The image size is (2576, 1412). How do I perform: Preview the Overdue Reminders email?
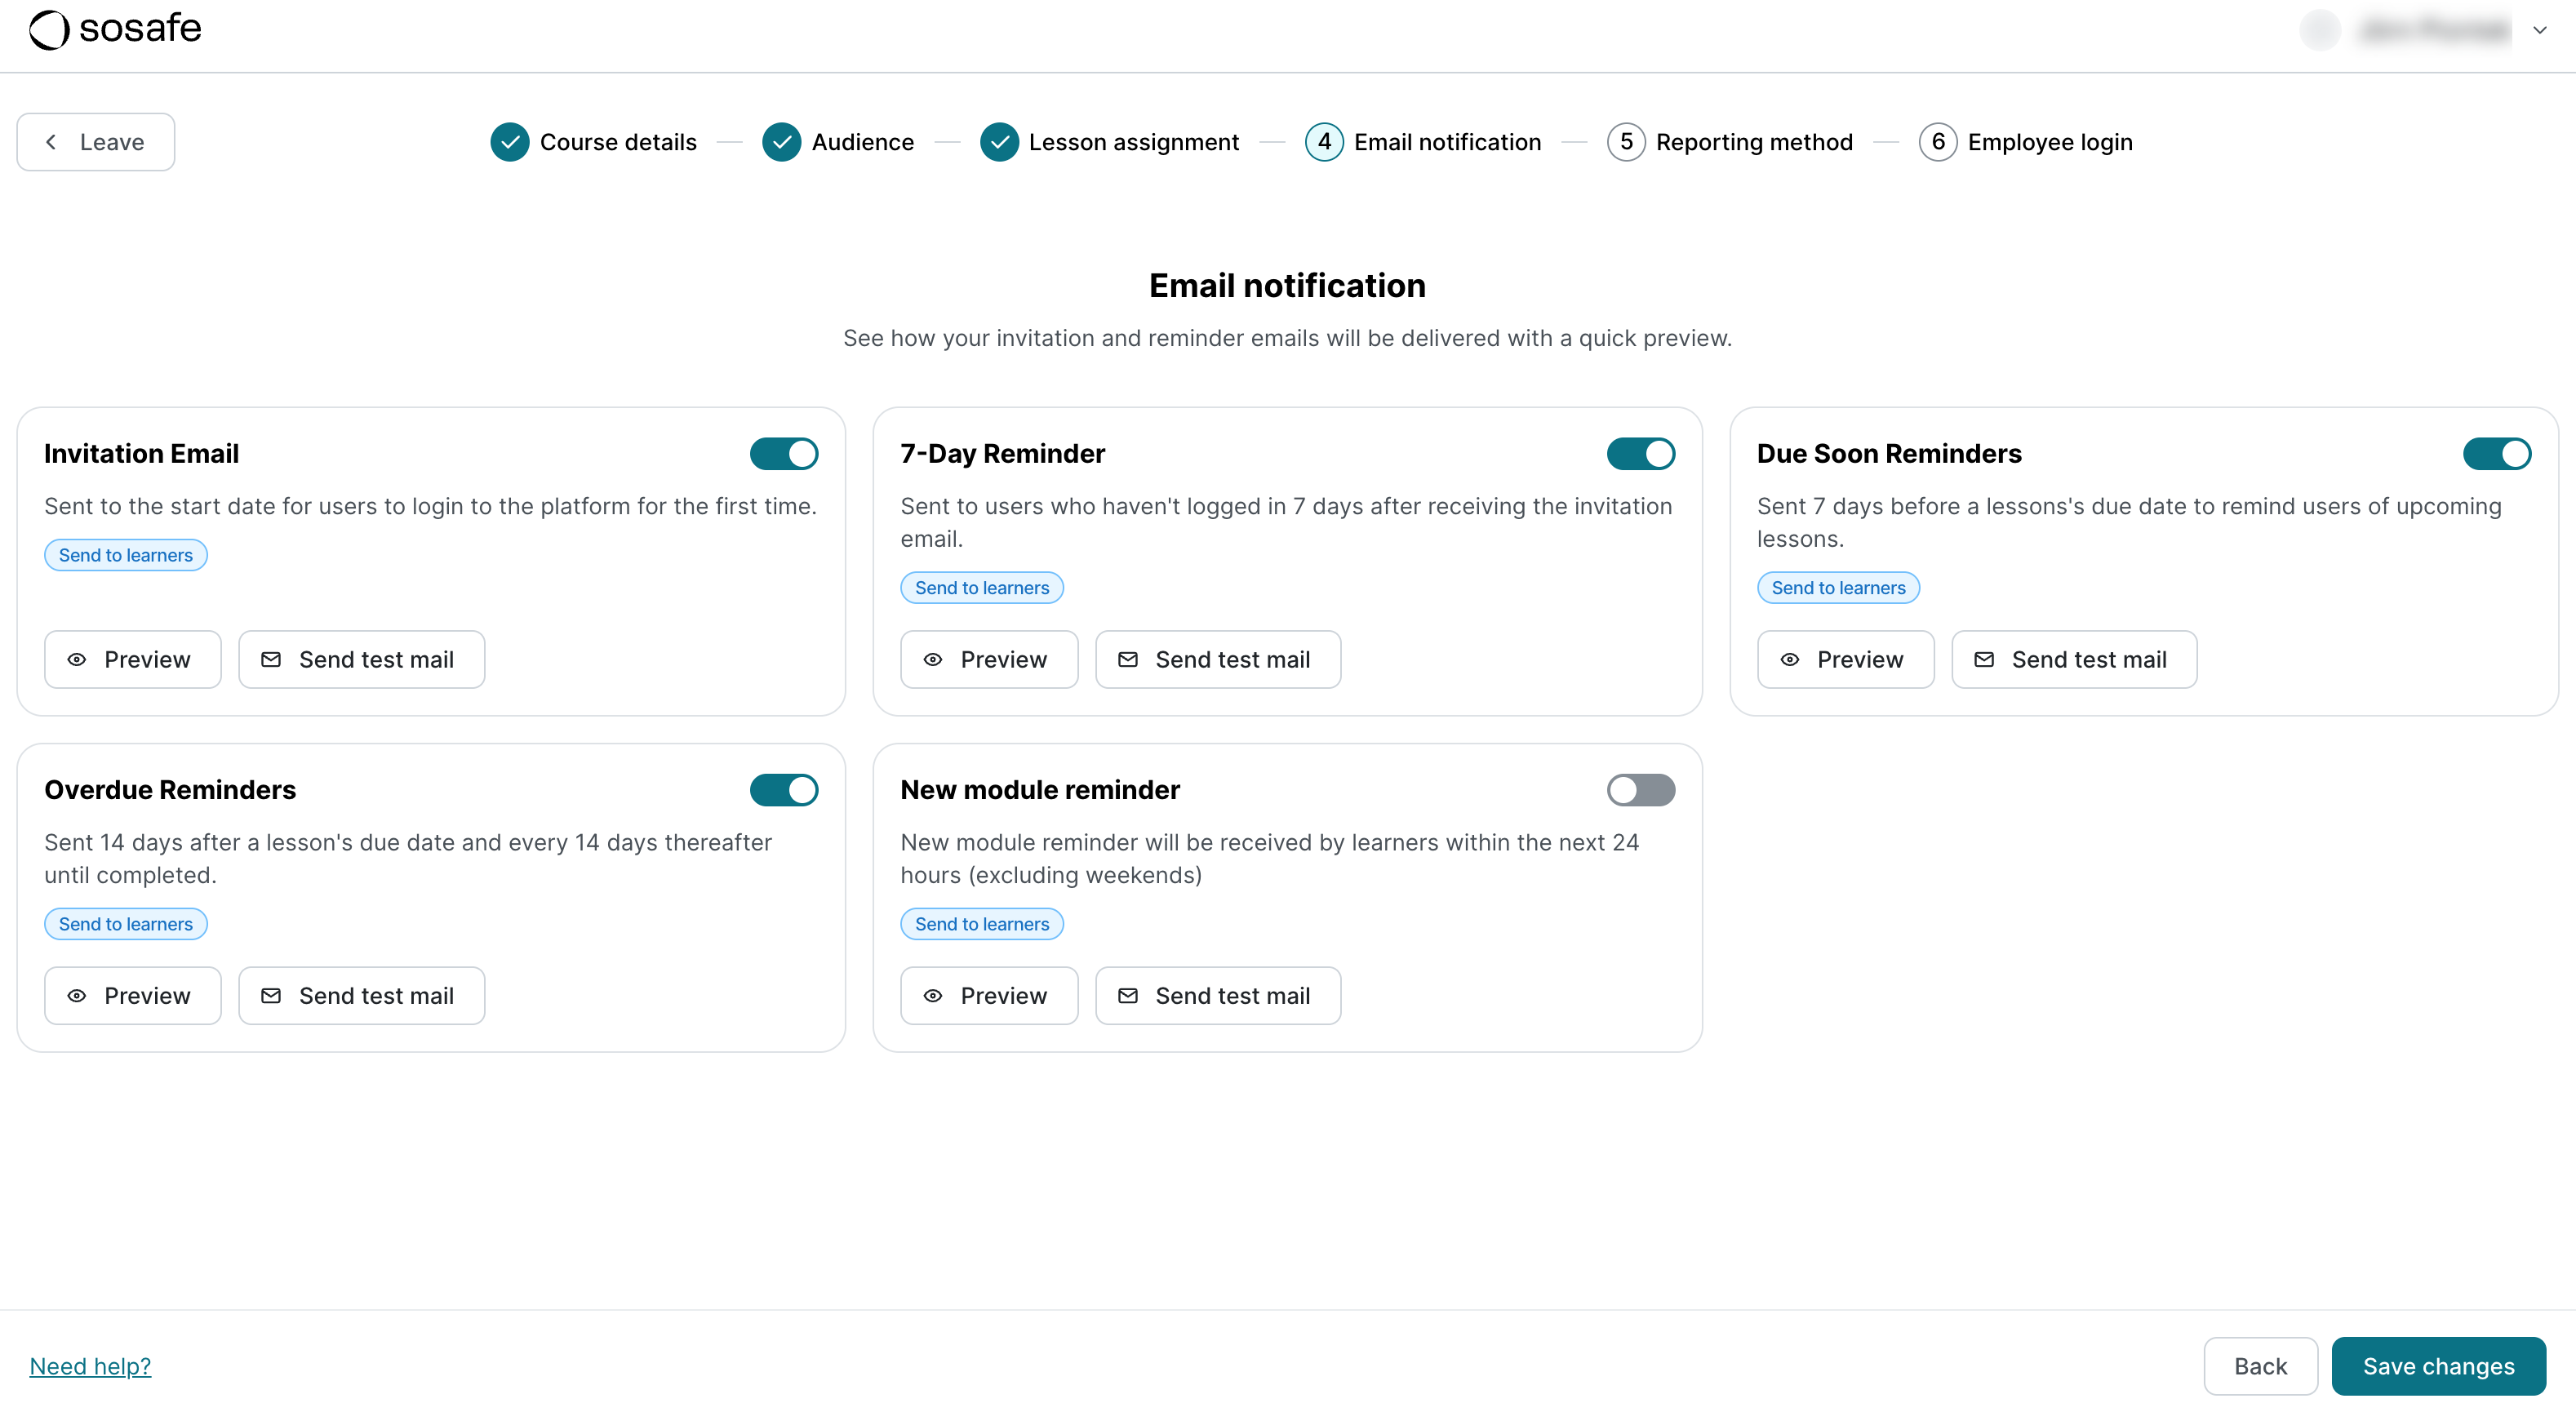pyautogui.click(x=133, y=995)
